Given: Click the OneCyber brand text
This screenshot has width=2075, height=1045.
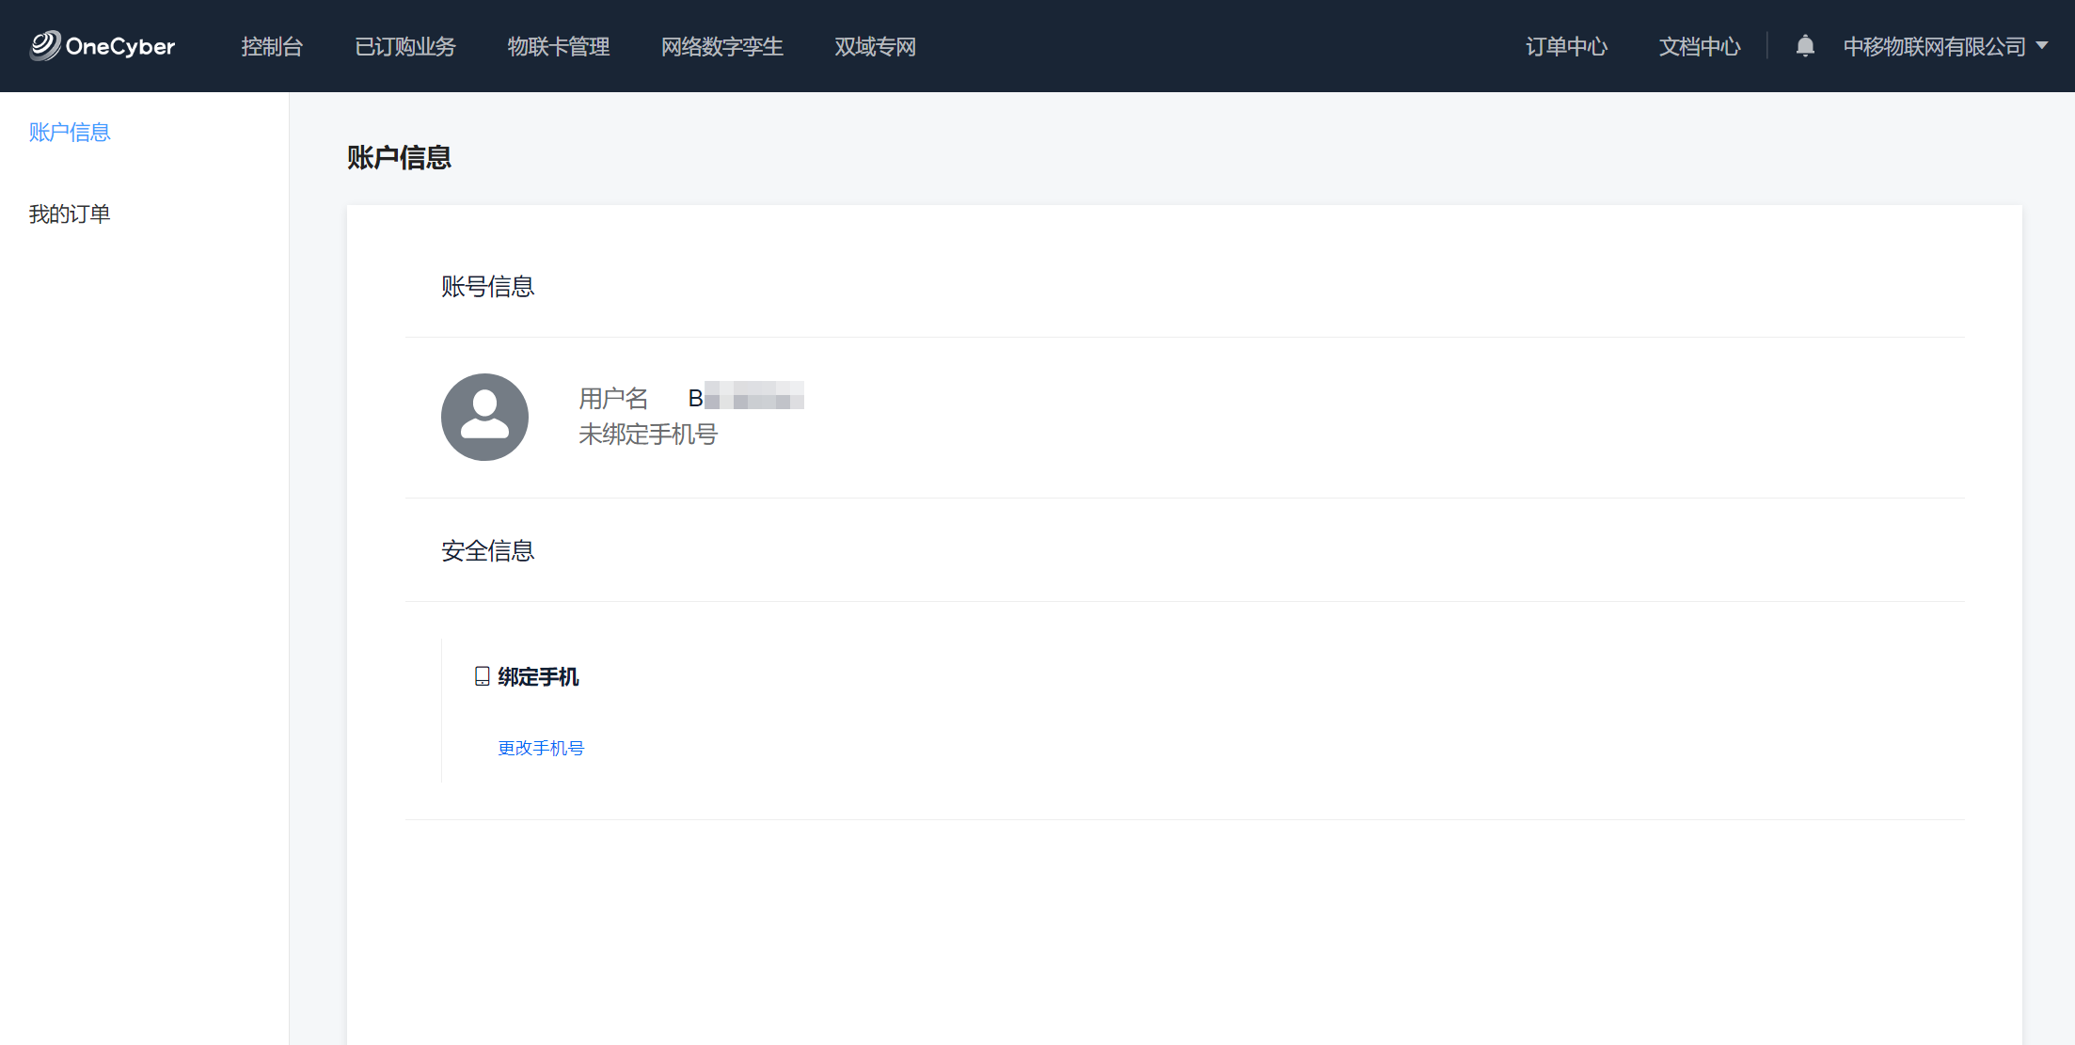Looking at the screenshot, I should pos(120,46).
